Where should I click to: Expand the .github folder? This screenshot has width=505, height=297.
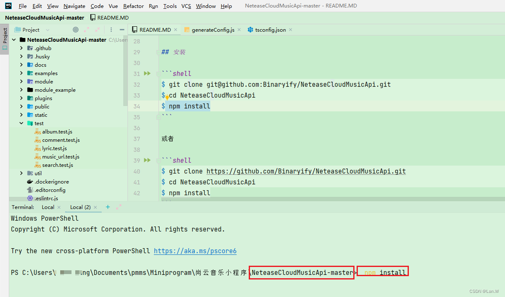click(21, 48)
